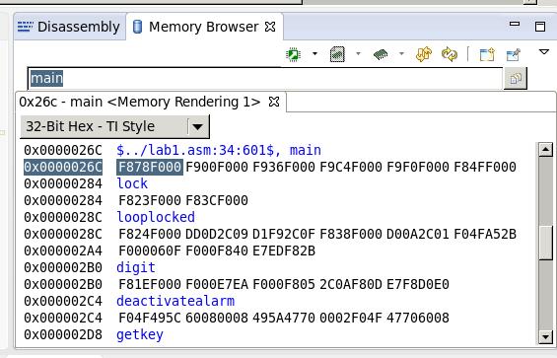Click the save memory icon
Screen dimensions: 557x358
tap(337, 54)
